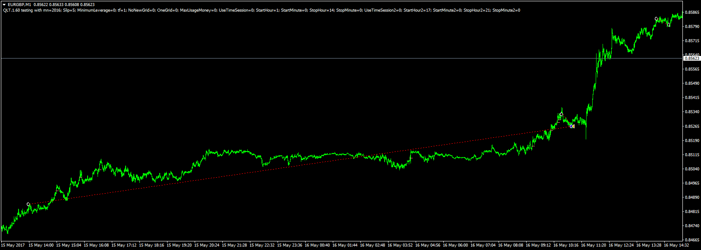Image resolution: width=701 pixels, height=250 pixels.
Task: Click the 0.85565 price scale label
Action: point(692,69)
